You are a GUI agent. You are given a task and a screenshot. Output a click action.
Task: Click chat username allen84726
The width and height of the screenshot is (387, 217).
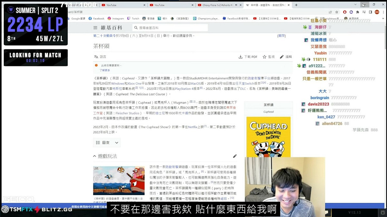[x=332, y=123]
